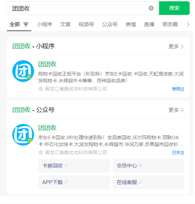The width and height of the screenshot is (195, 204).
Task: Click the description starting 购物卡回收正规平台
Action: [x=111, y=77]
